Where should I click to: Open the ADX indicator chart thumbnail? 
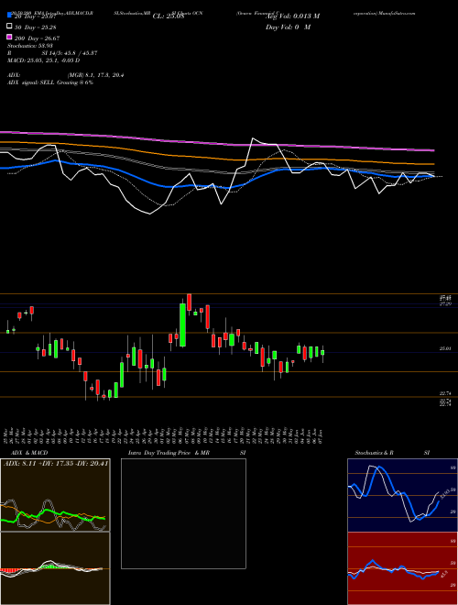click(x=55, y=495)
